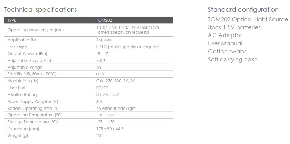
Task: Click the TOM202 Optical Light Source item
Action: coord(248,19)
